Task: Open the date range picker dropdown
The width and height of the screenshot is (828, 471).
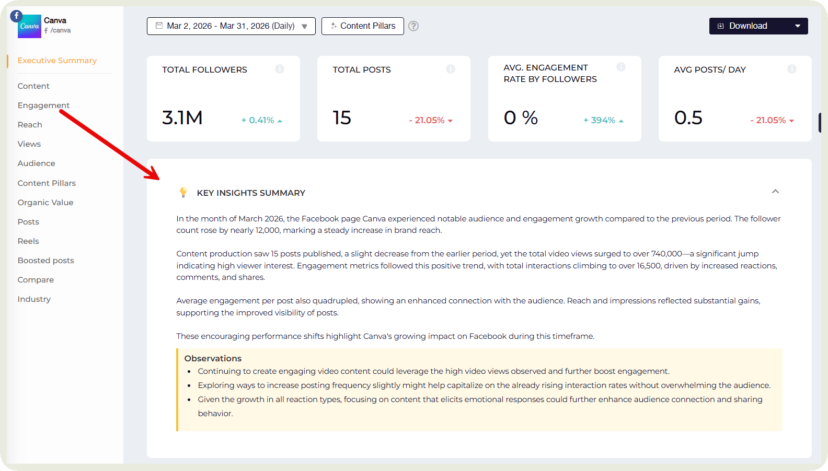Action: (x=231, y=26)
